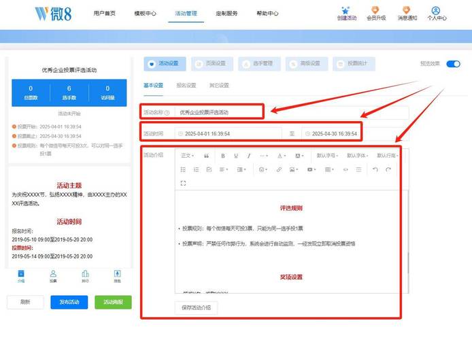Open the insert image dropdown
472x340 pixels.
pyautogui.click(x=294, y=170)
